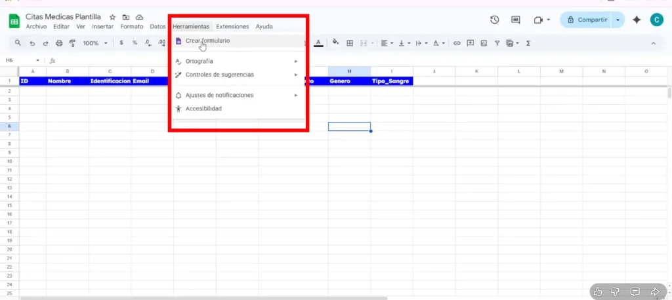The width and height of the screenshot is (672, 300).
Task: Open the Meet call options arrow
Action: (x=549, y=20)
